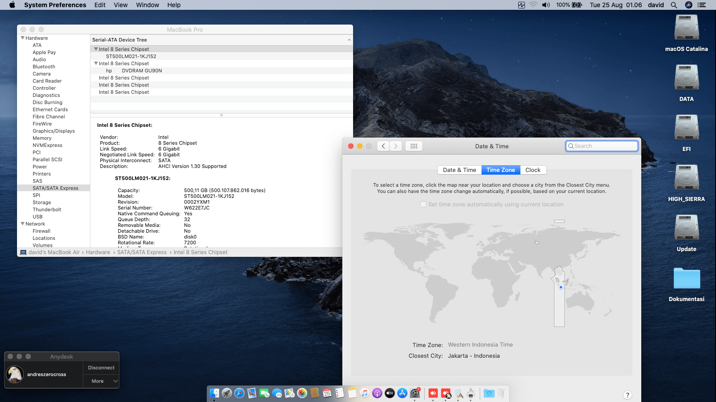The height and width of the screenshot is (402, 716).
Task: Open the Dokumentasi folder on desktop
Action: point(686,285)
